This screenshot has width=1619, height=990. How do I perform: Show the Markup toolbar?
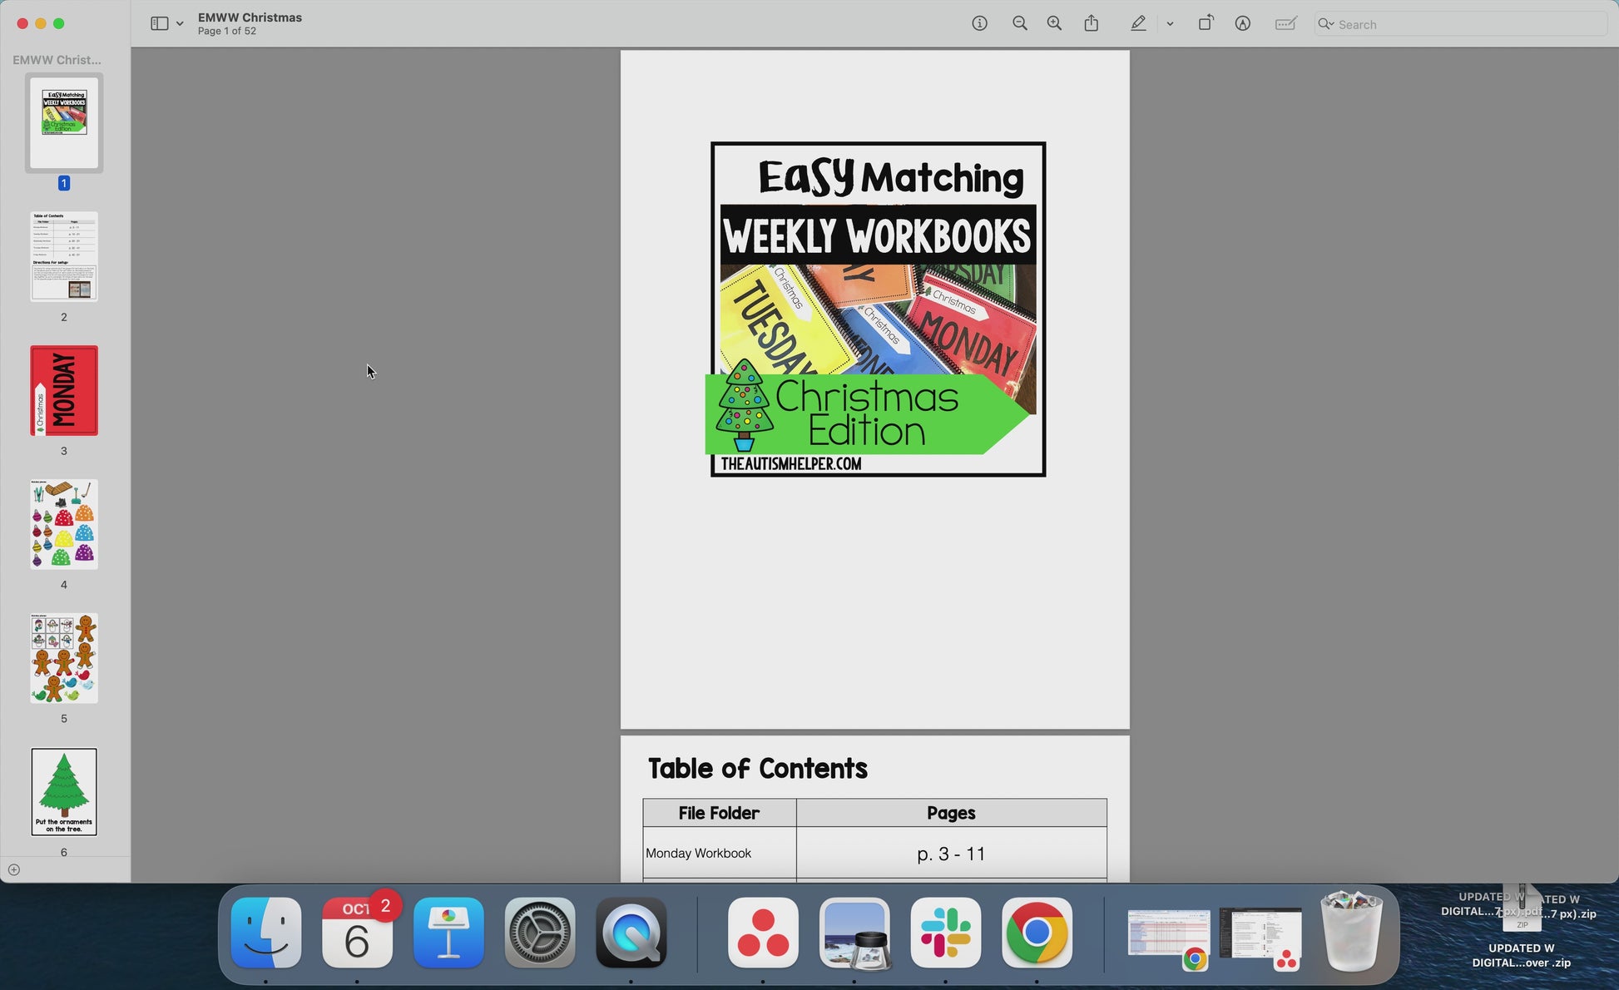[x=1242, y=24]
